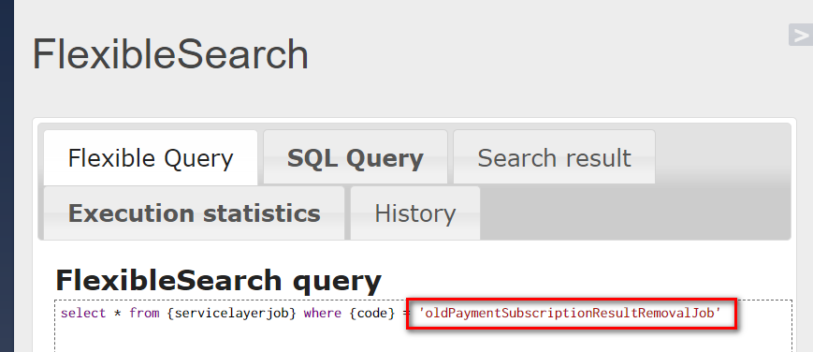
Task: Click the FlexibleSearch page title
Action: tap(170, 54)
